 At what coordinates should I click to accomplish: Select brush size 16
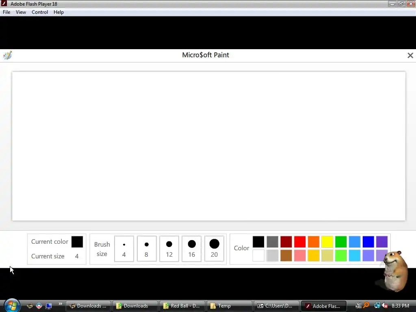(x=192, y=249)
